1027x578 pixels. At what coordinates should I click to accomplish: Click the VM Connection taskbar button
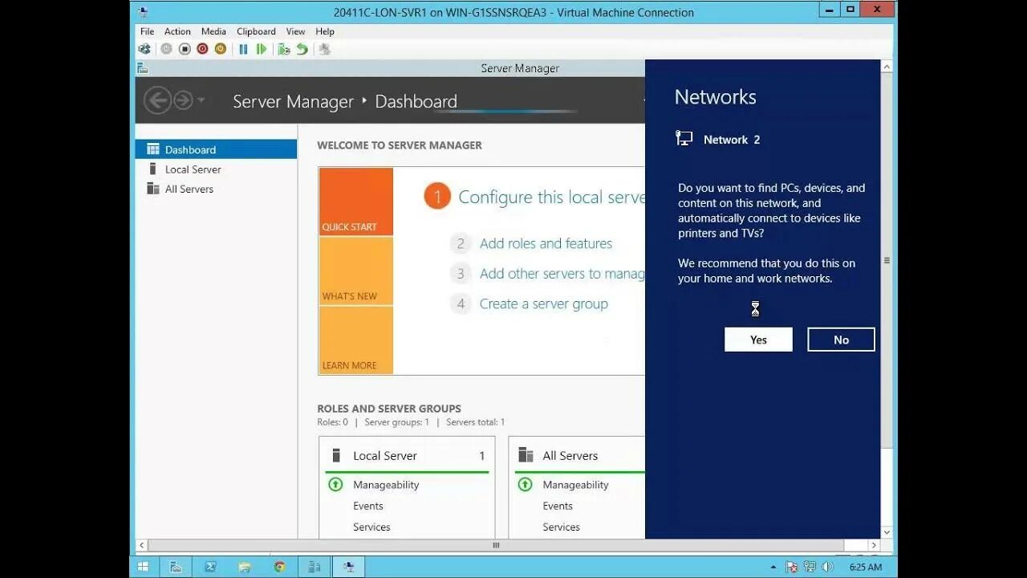[349, 566]
